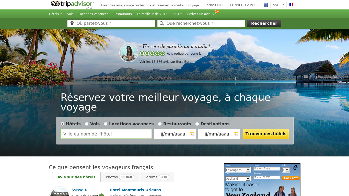Open the Hotel Montsouris Orleans link
349x196 pixels.
click(x=135, y=190)
